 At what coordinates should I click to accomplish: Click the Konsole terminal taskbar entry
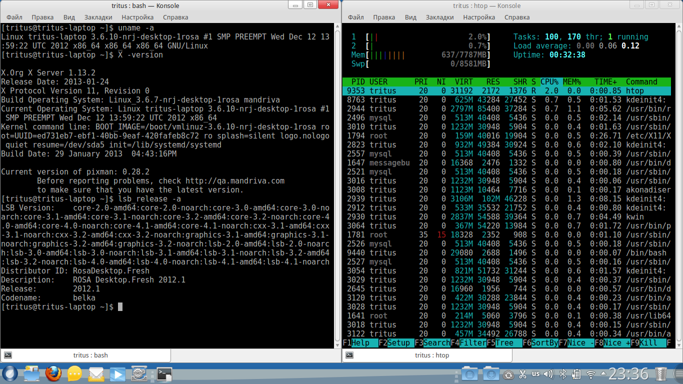click(x=164, y=374)
